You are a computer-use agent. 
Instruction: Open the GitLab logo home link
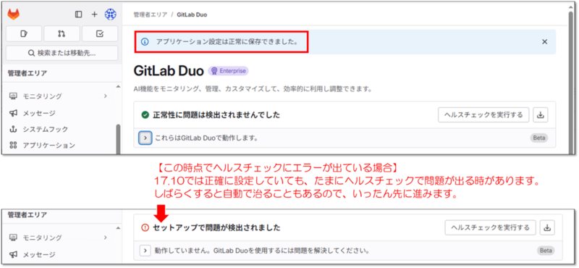pos(14,14)
